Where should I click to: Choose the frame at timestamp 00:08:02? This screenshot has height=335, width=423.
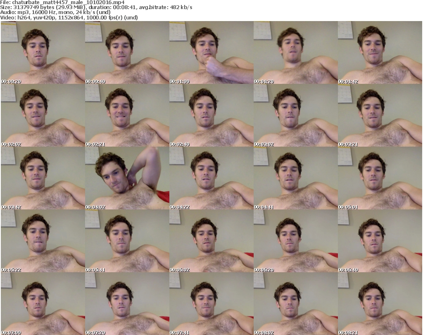pyautogui.click(x=295, y=304)
